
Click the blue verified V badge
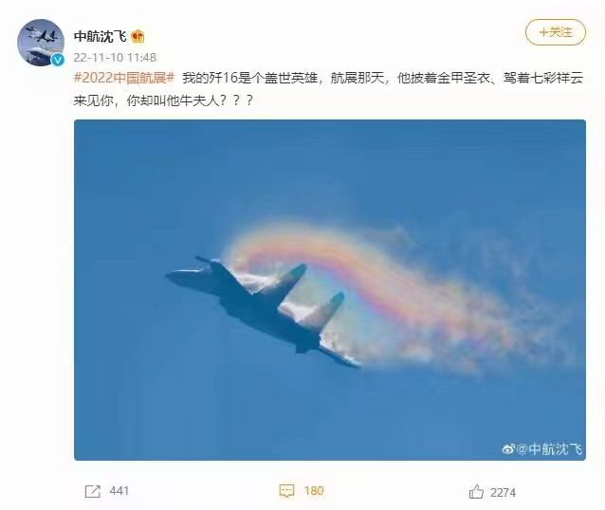(x=58, y=60)
